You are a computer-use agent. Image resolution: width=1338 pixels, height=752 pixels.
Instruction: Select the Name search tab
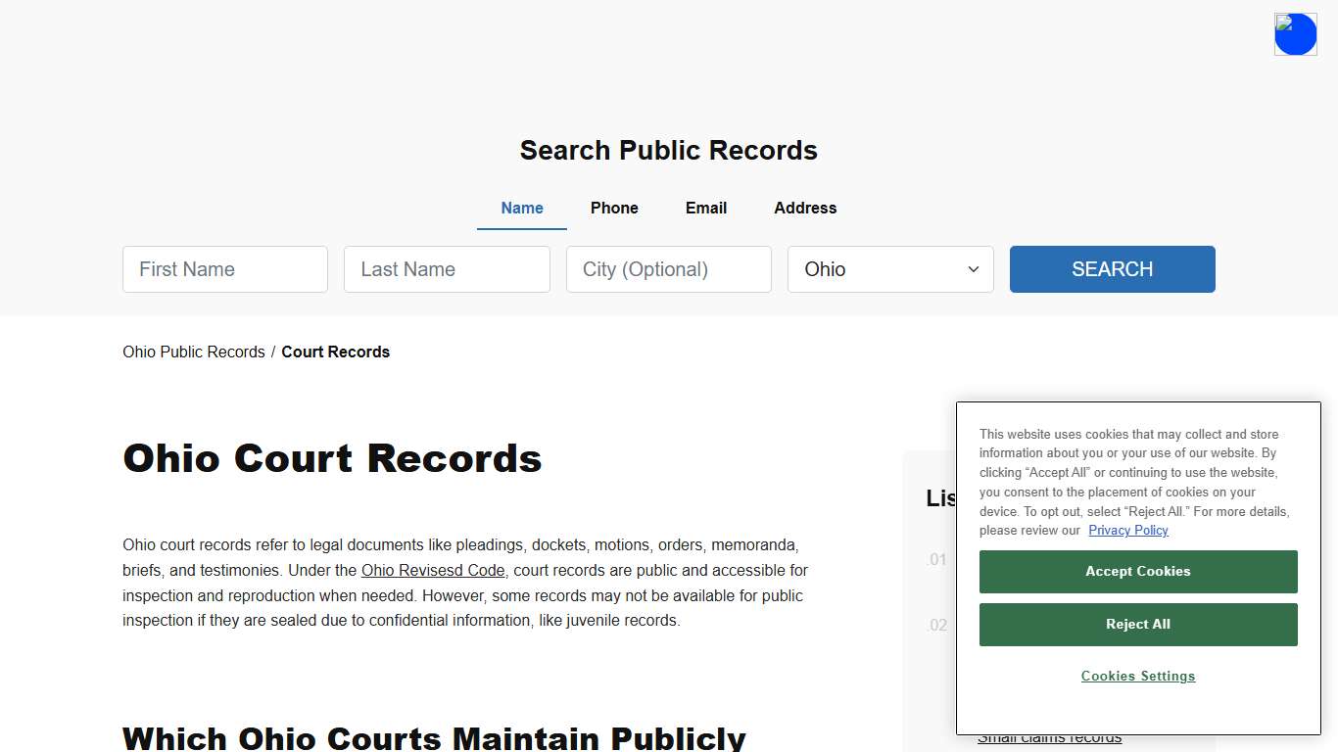[521, 208]
